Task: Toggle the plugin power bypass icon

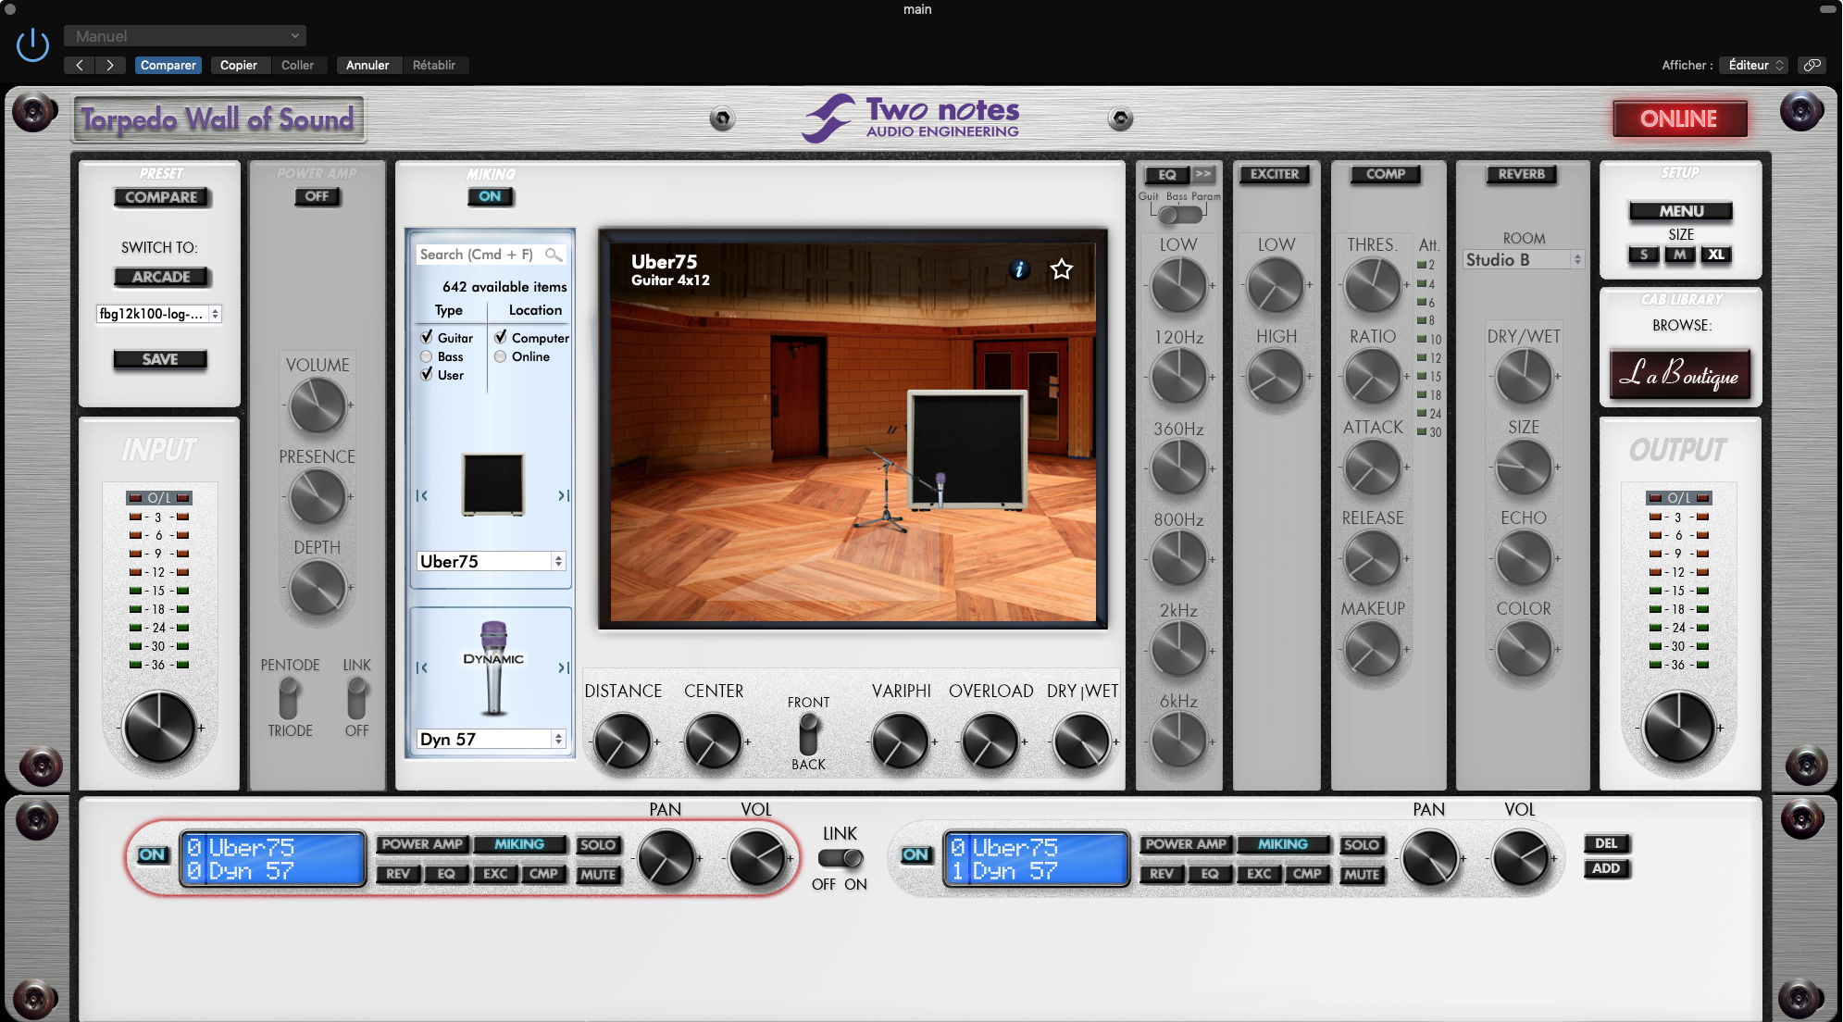Action: (32, 44)
